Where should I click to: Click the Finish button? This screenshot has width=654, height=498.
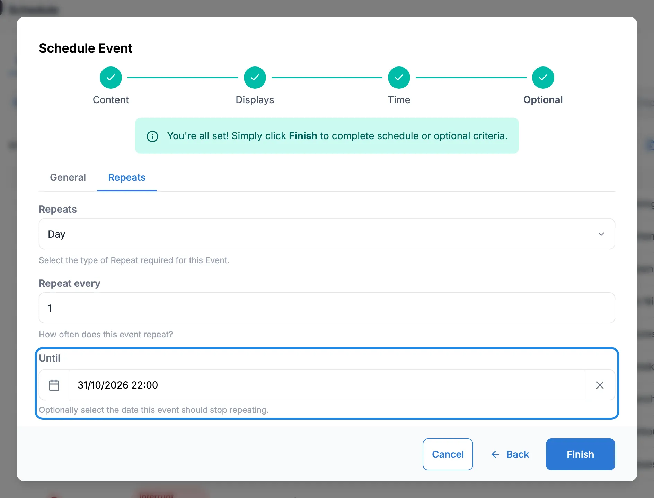tap(581, 454)
